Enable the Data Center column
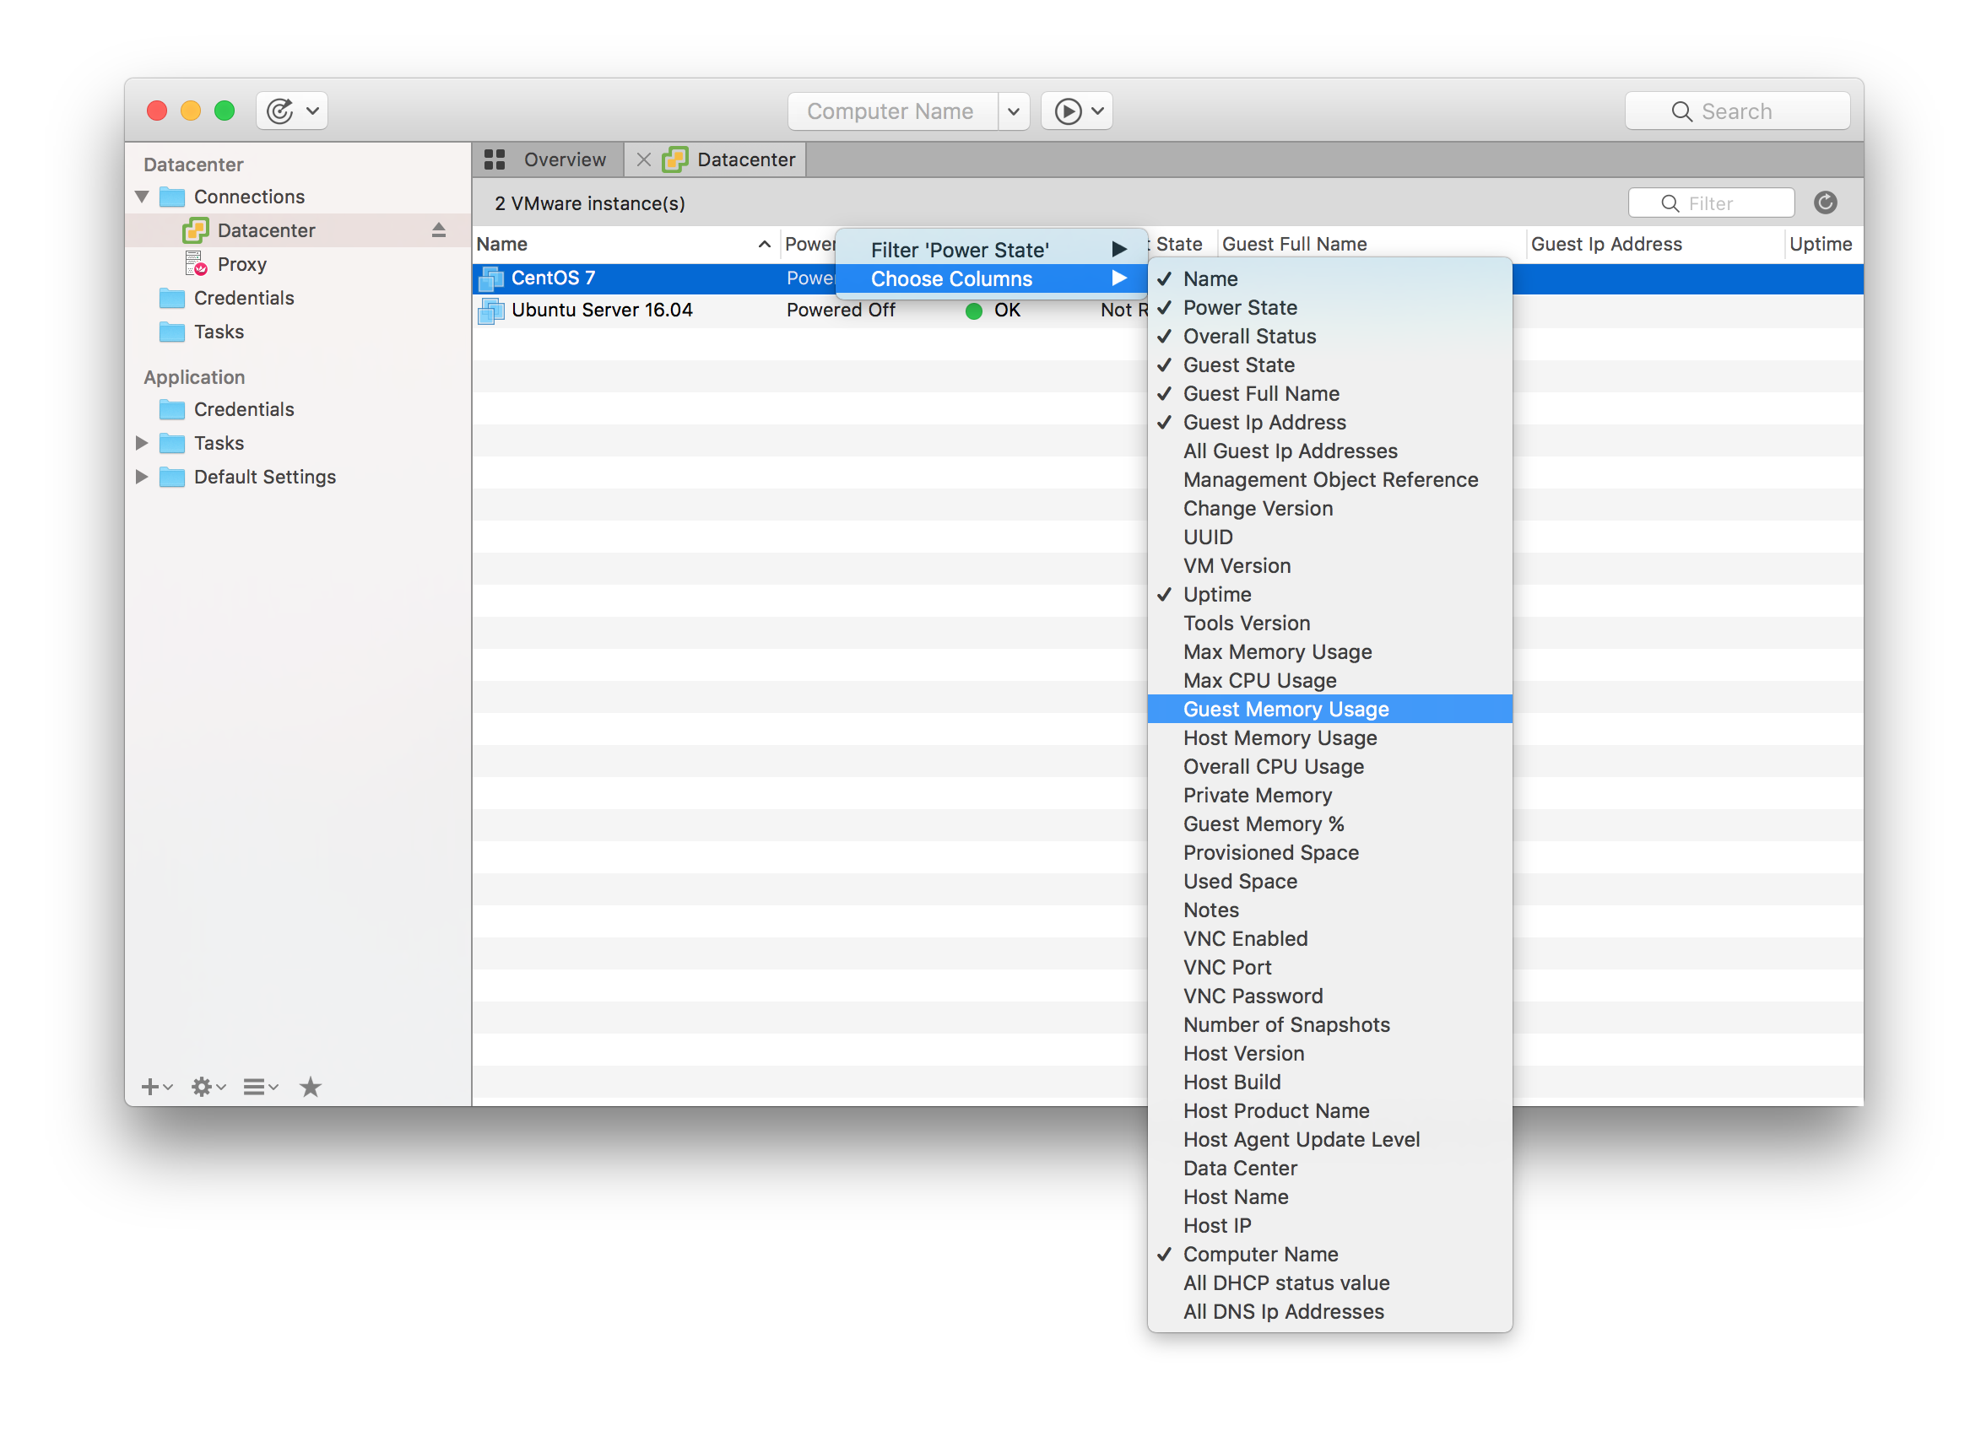This screenshot has height=1431, width=1981. (x=1329, y=1169)
